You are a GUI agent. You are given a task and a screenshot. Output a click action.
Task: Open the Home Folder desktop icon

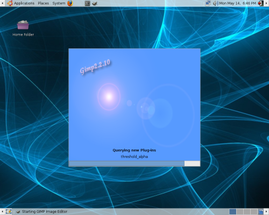pyautogui.click(x=23, y=28)
